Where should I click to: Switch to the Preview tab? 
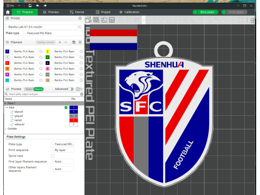(x=51, y=12)
